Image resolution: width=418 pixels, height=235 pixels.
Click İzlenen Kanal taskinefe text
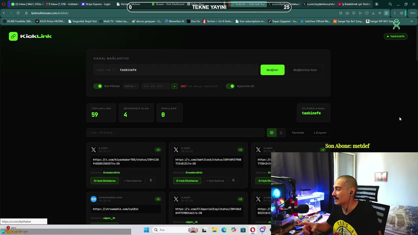click(x=311, y=113)
